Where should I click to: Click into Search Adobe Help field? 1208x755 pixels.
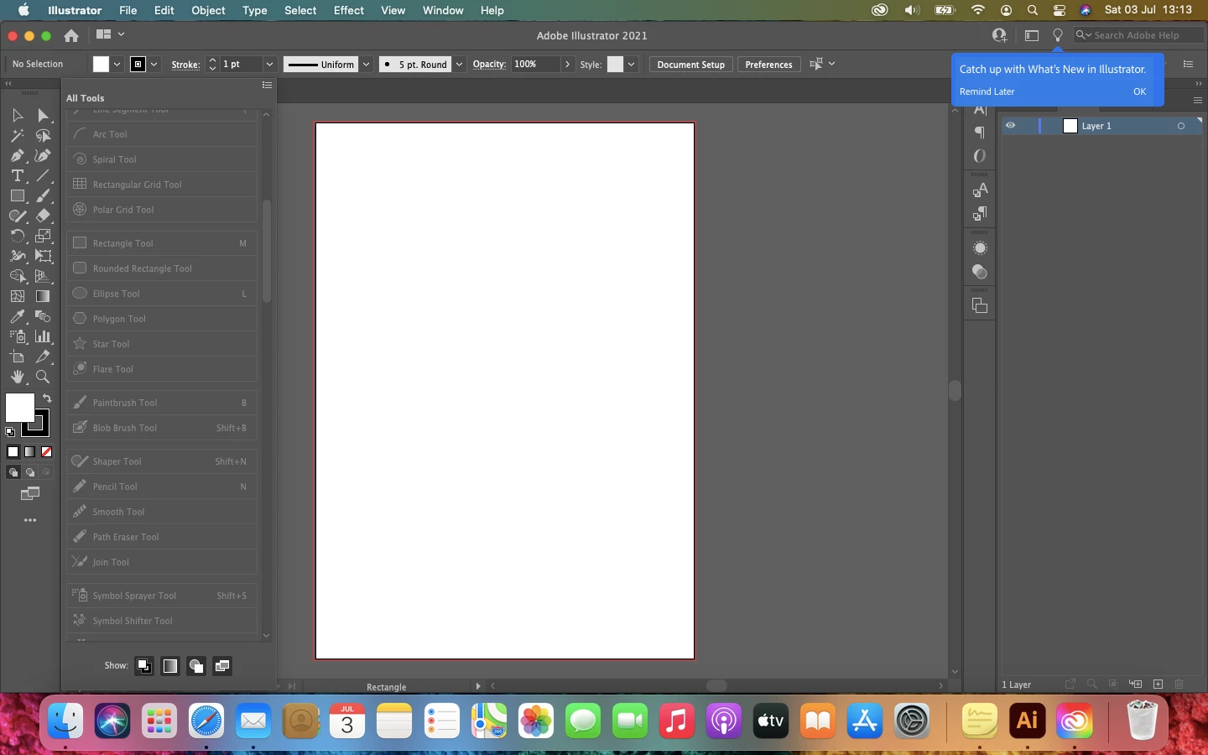coord(1139,35)
